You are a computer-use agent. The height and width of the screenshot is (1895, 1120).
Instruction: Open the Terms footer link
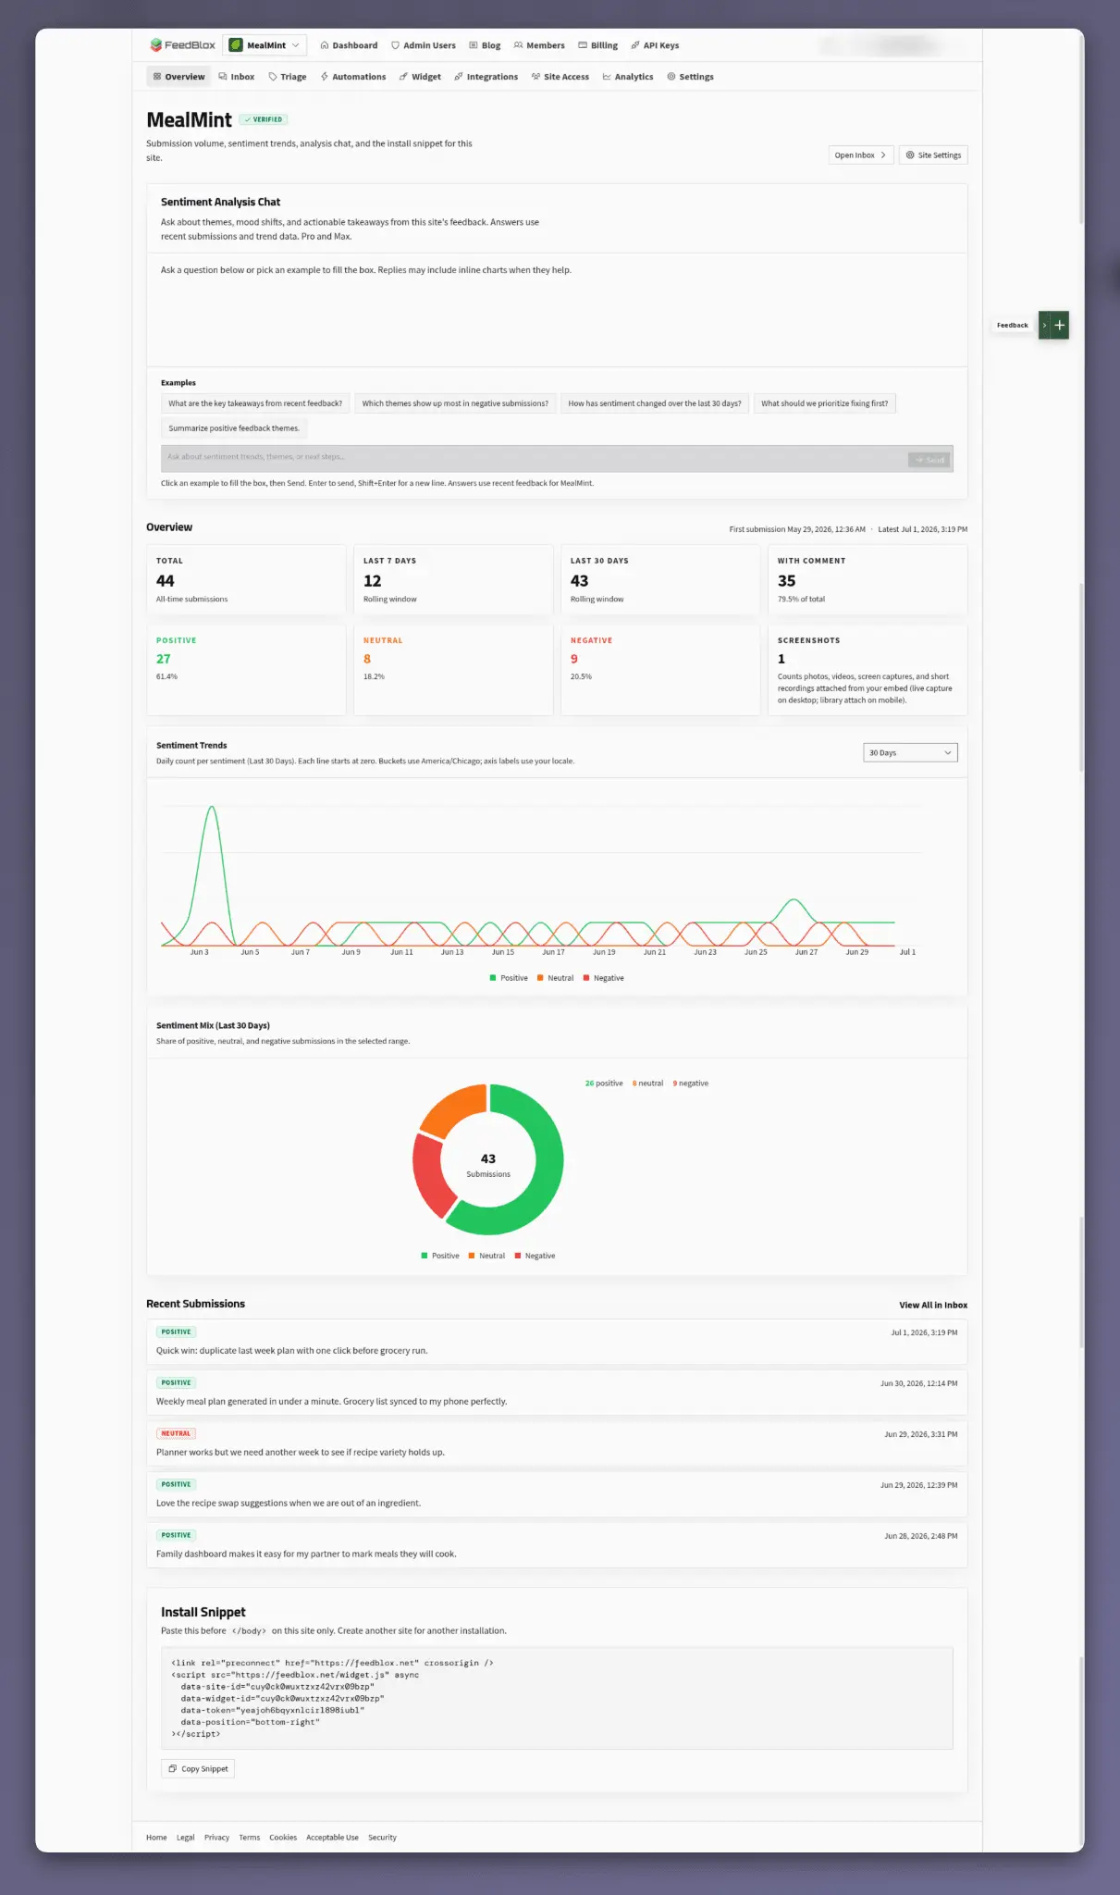[250, 1838]
